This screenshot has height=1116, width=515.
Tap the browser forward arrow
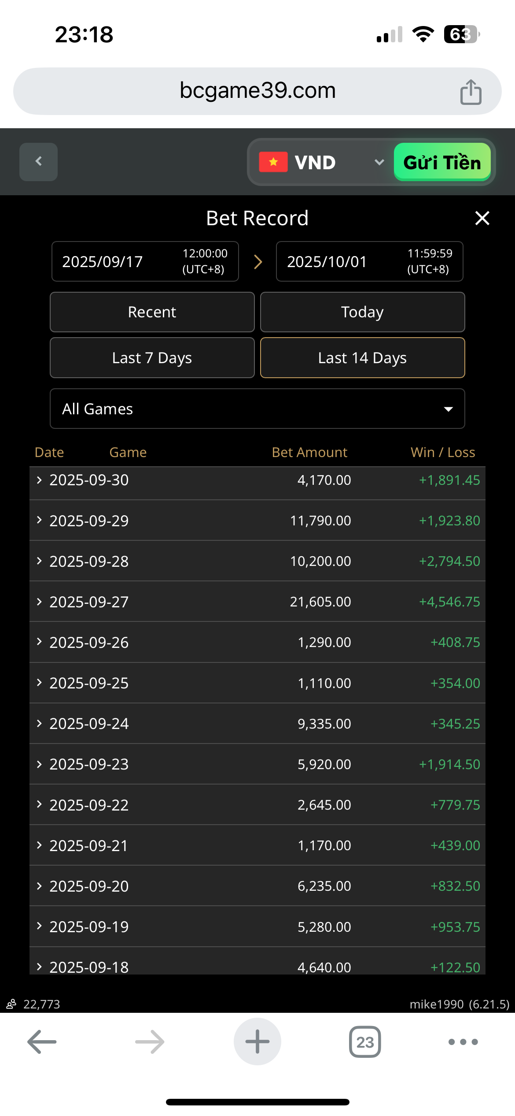point(150,1042)
